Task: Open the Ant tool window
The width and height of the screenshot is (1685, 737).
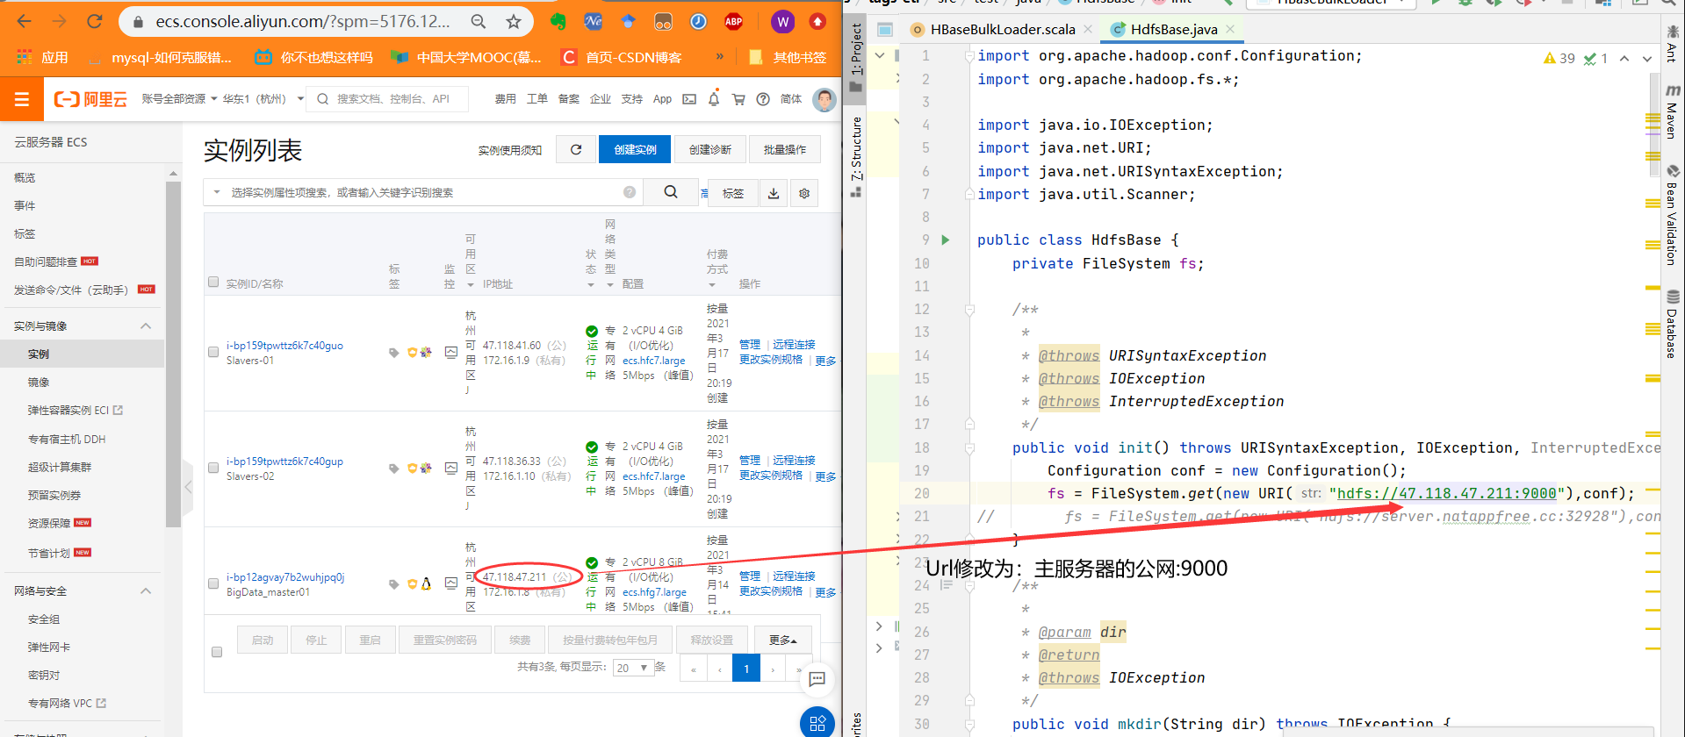Action: click(x=1672, y=44)
